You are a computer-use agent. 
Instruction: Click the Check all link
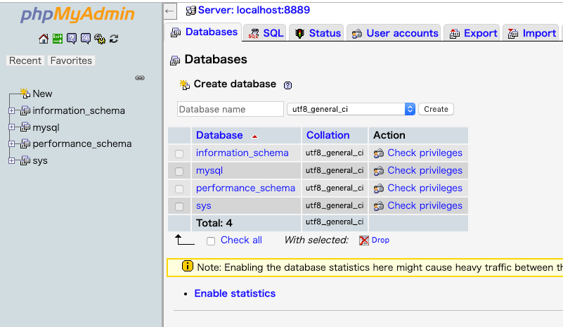pyautogui.click(x=241, y=240)
